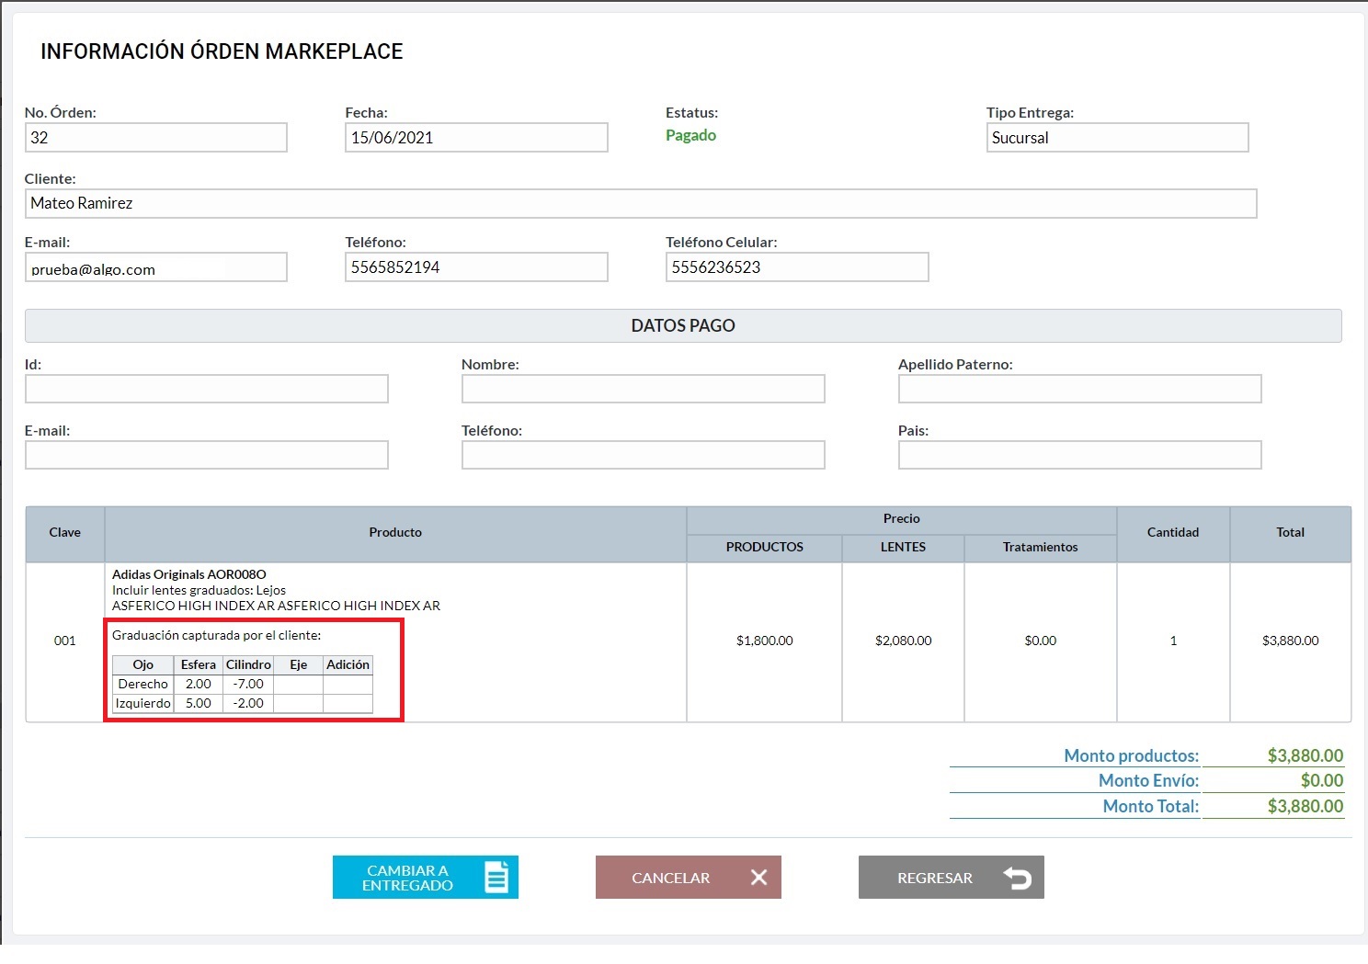Click the Teléfono field showing 5565852194
This screenshot has width=1368, height=964.
coord(476,267)
